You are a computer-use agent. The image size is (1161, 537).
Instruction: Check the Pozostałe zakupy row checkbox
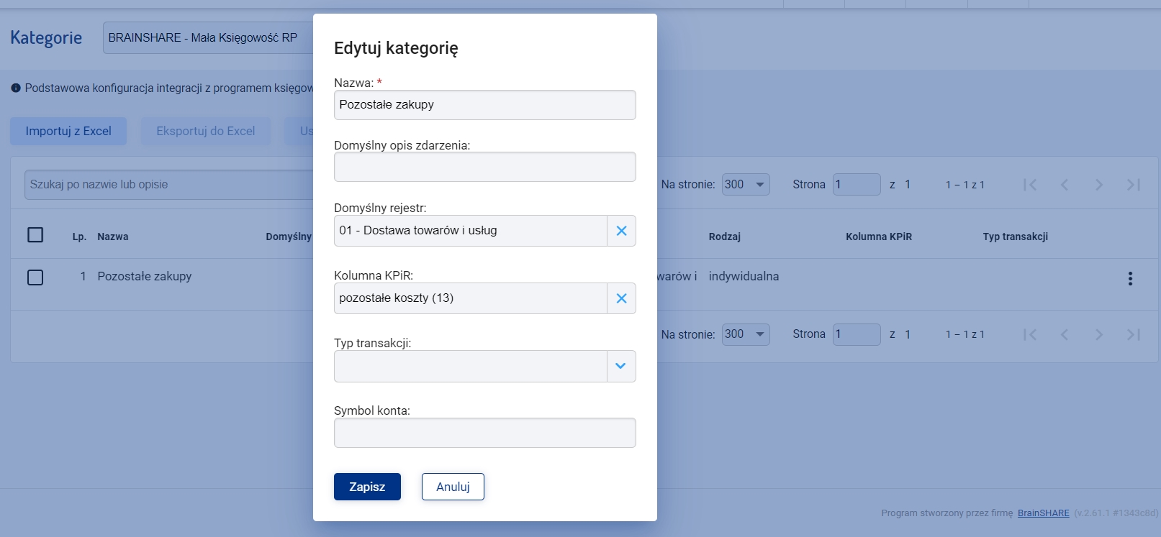pyautogui.click(x=35, y=277)
